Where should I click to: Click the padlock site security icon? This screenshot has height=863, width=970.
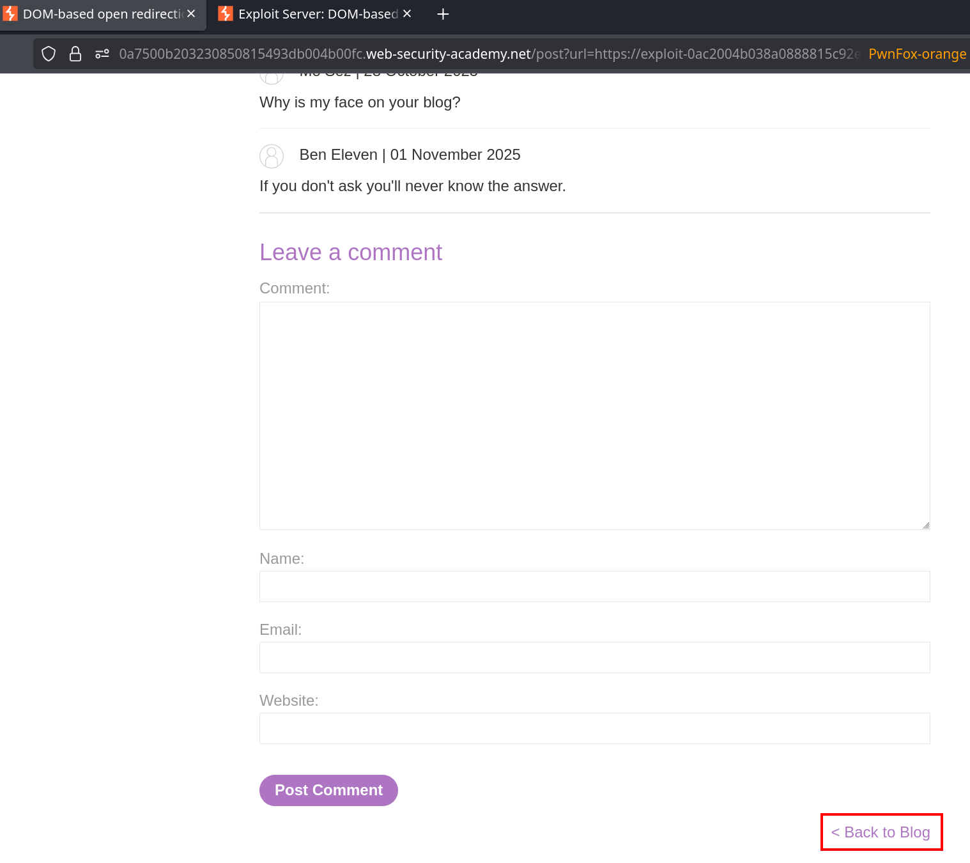click(75, 54)
